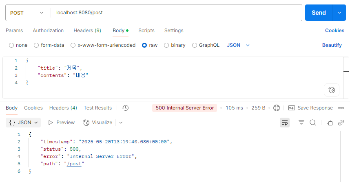Open the Cookies link at right
This screenshot has width=350, height=182.
[x=334, y=31]
